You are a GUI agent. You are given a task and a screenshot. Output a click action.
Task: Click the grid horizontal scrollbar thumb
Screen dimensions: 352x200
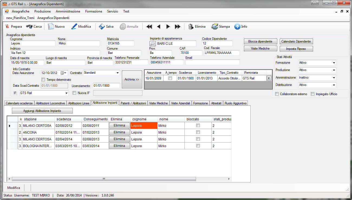click(x=104, y=179)
